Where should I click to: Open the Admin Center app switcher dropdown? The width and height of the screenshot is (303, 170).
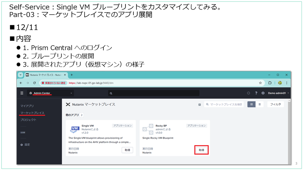(50, 93)
